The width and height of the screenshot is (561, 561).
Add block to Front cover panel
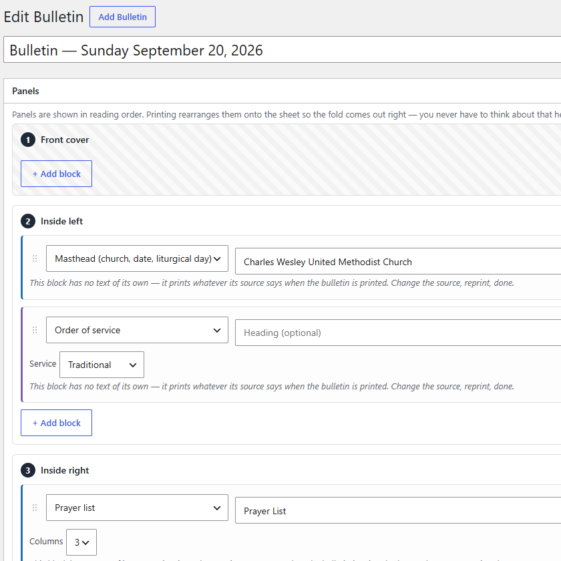coord(56,174)
